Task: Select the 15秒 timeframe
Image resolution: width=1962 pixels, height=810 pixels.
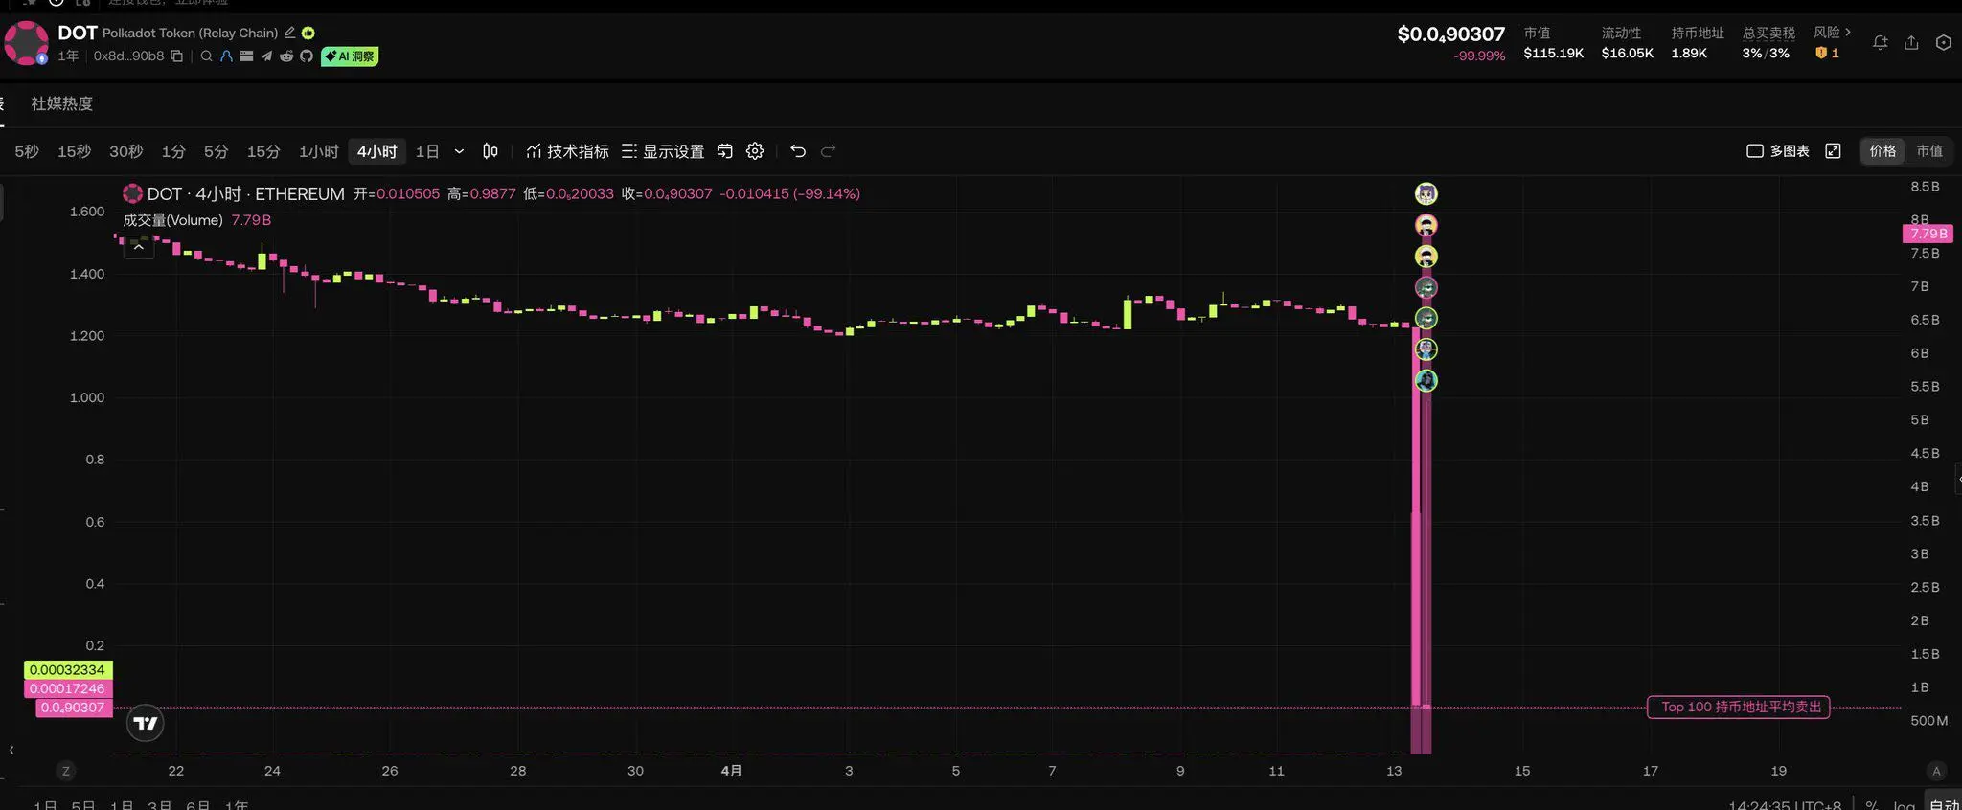Action: (74, 151)
